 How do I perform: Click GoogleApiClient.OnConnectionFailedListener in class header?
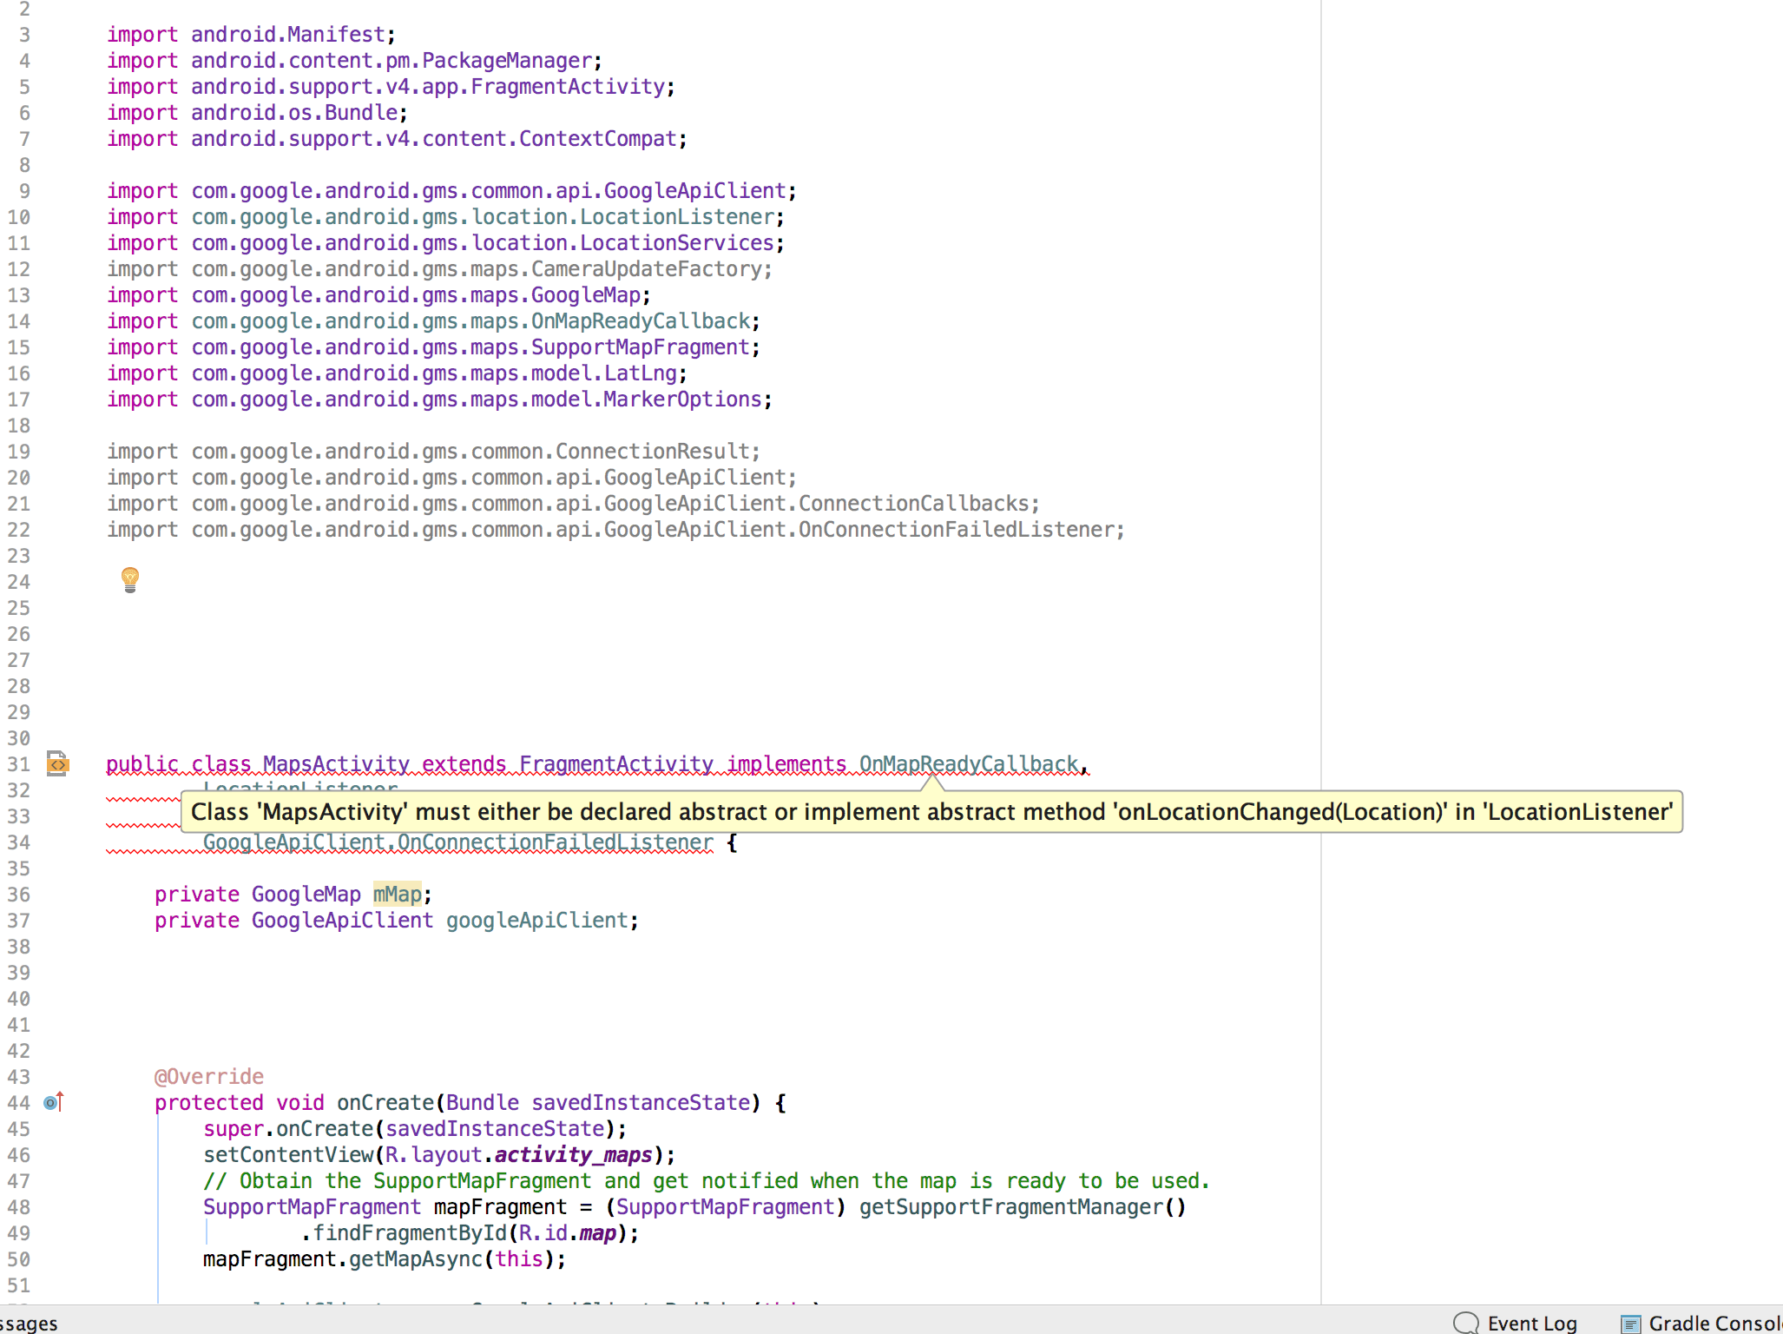click(x=457, y=842)
